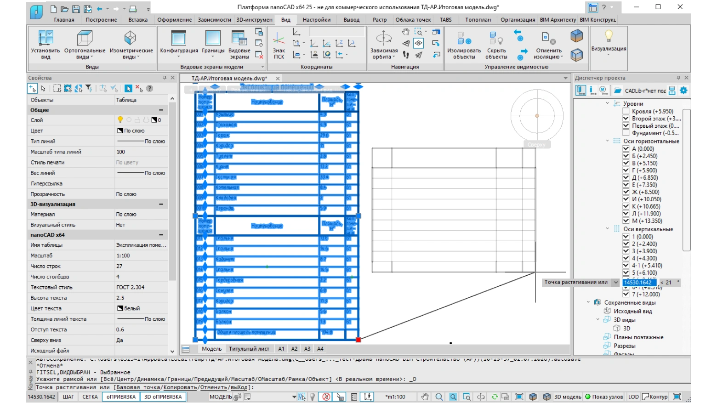Viewport: 717px width, 403px height.
Task: Click the Видовые экраны icon
Action: [x=239, y=38]
